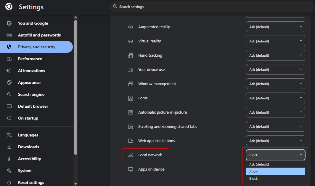Focus the Search settings field
This screenshot has height=186, width=315.
[212, 7]
